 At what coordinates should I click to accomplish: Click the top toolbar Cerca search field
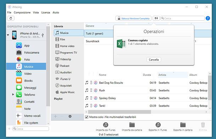point(182,18)
